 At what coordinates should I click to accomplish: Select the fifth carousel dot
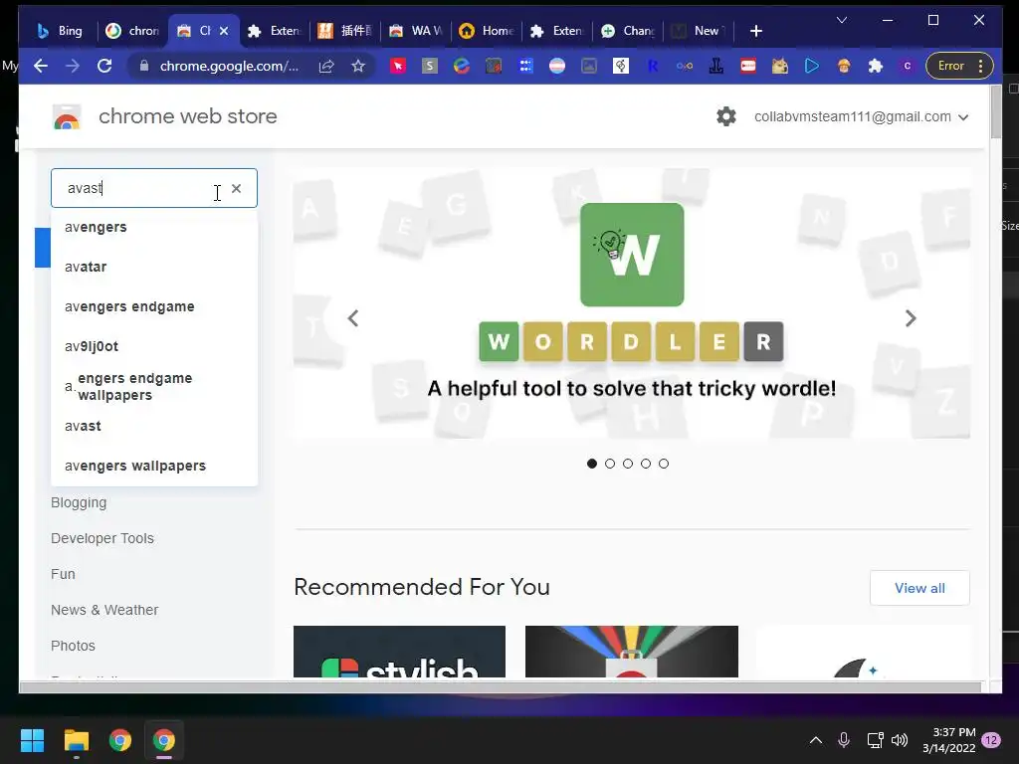(664, 464)
